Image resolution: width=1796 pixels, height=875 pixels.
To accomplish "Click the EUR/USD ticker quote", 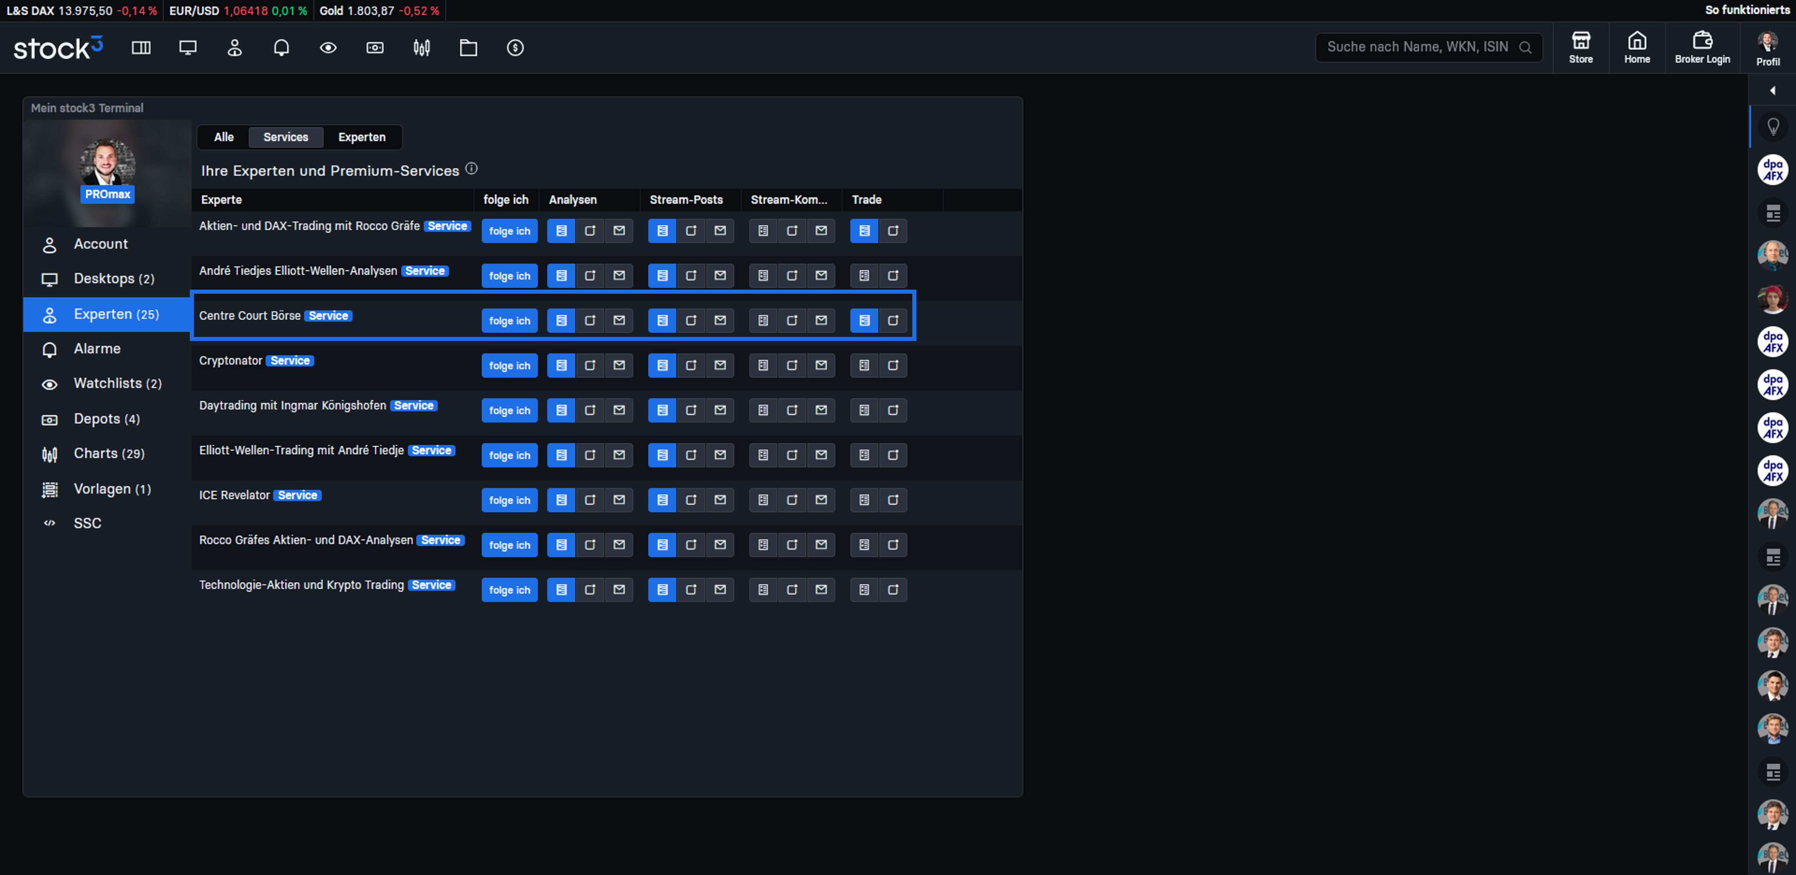I will click(x=238, y=11).
